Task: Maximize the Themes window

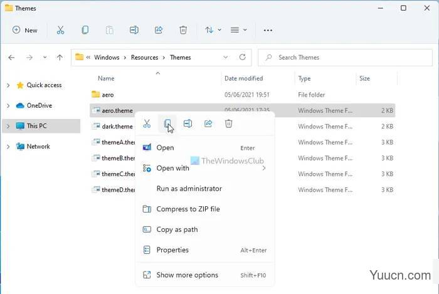Action: click(x=403, y=8)
